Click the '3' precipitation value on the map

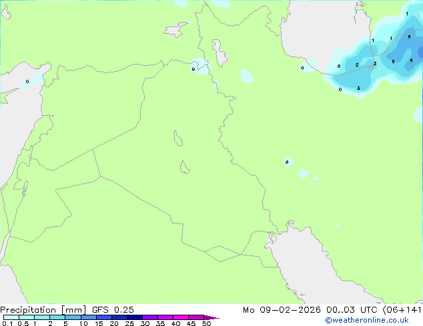point(358,88)
